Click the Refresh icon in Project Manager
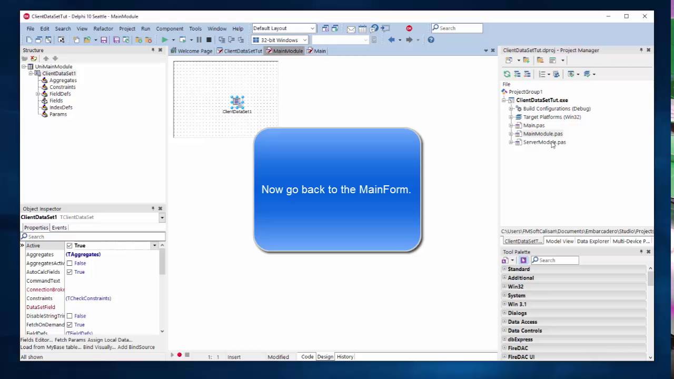The image size is (674, 379). click(x=507, y=74)
